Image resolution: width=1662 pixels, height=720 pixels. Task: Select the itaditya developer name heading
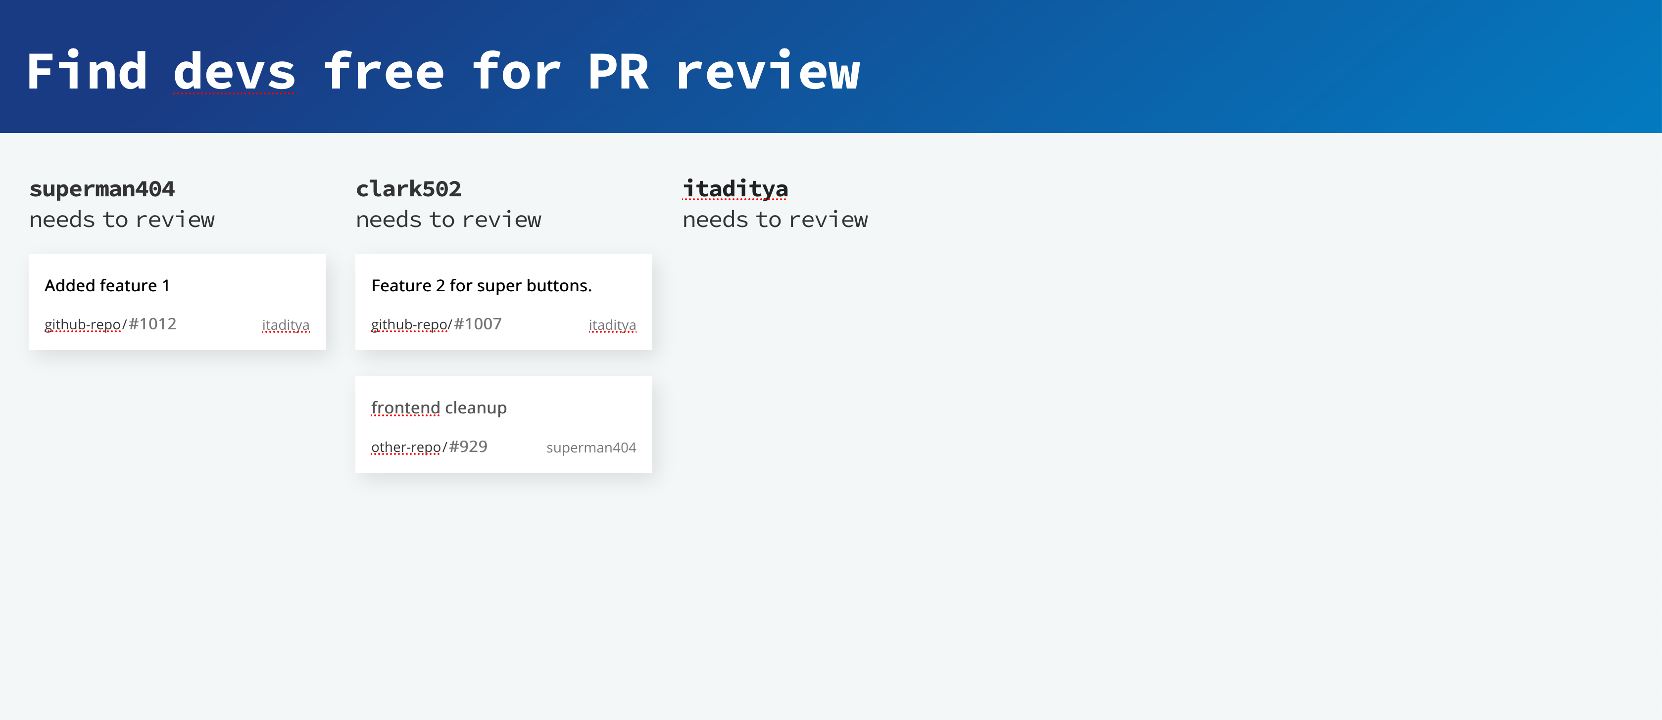click(735, 189)
